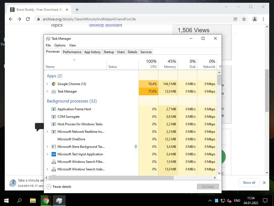Click Chrome's back navigation arrow
Image resolution: width=274 pixels, height=206 pixels.
coord(11,19)
